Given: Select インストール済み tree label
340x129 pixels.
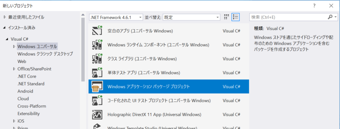Looking at the screenshot, I should [x=22, y=28].
